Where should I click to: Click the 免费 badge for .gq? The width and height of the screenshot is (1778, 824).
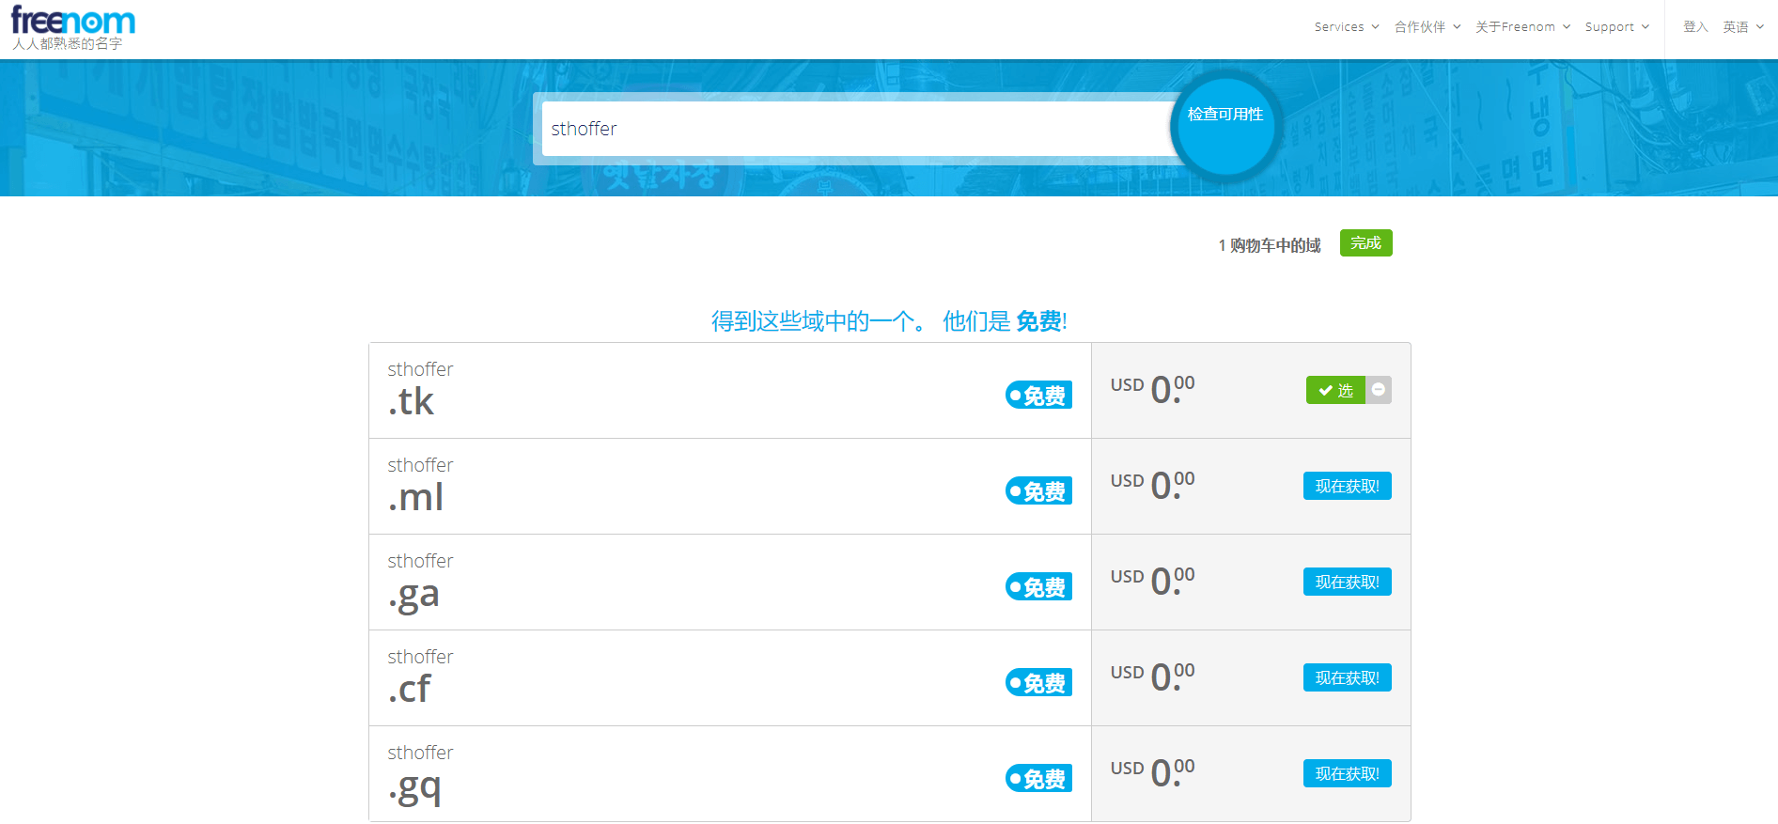pyautogui.click(x=1038, y=779)
